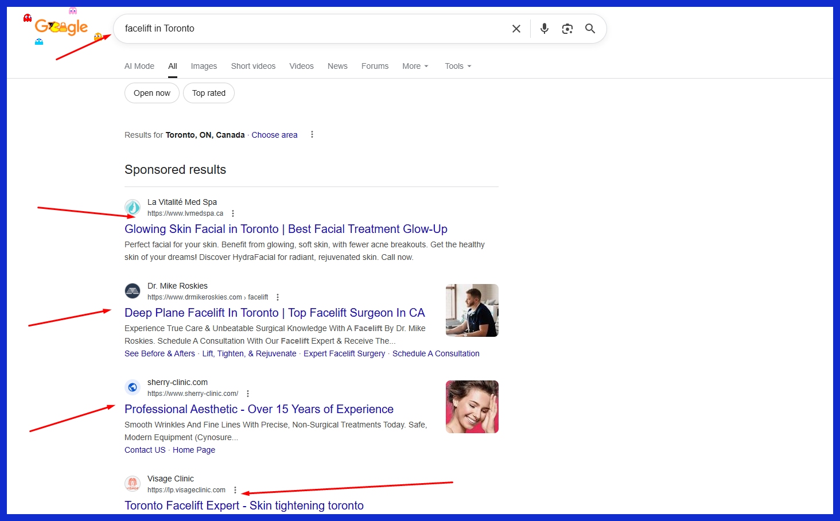Click the Visage Clinic favicon
Image resolution: width=840 pixels, height=521 pixels.
click(x=133, y=484)
